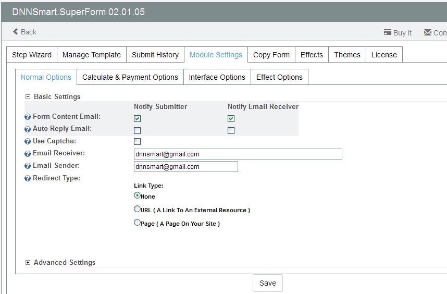447x294 pixels.
Task: Uncheck Form Content Email Notify Submitter checkbox
Action: pyautogui.click(x=138, y=118)
